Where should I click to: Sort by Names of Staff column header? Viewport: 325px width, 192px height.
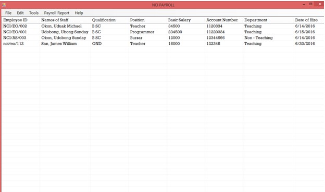tap(65, 20)
